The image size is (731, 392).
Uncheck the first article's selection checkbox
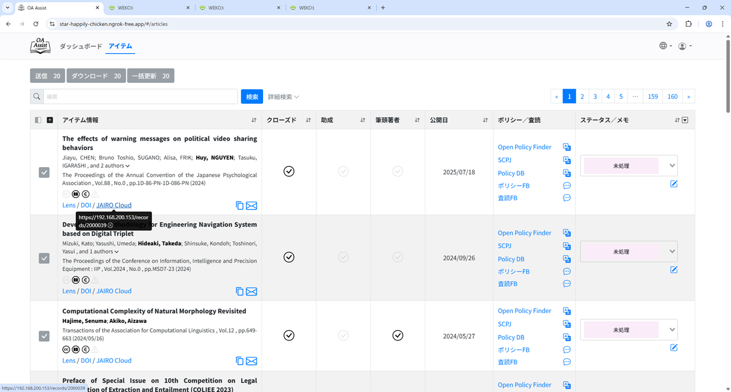point(44,172)
